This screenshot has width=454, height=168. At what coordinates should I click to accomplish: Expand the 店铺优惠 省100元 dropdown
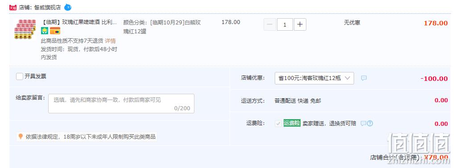click(314, 78)
